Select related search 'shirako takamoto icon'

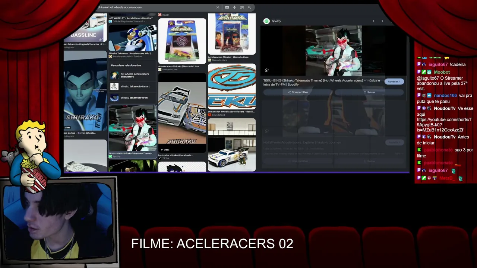tap(133, 98)
